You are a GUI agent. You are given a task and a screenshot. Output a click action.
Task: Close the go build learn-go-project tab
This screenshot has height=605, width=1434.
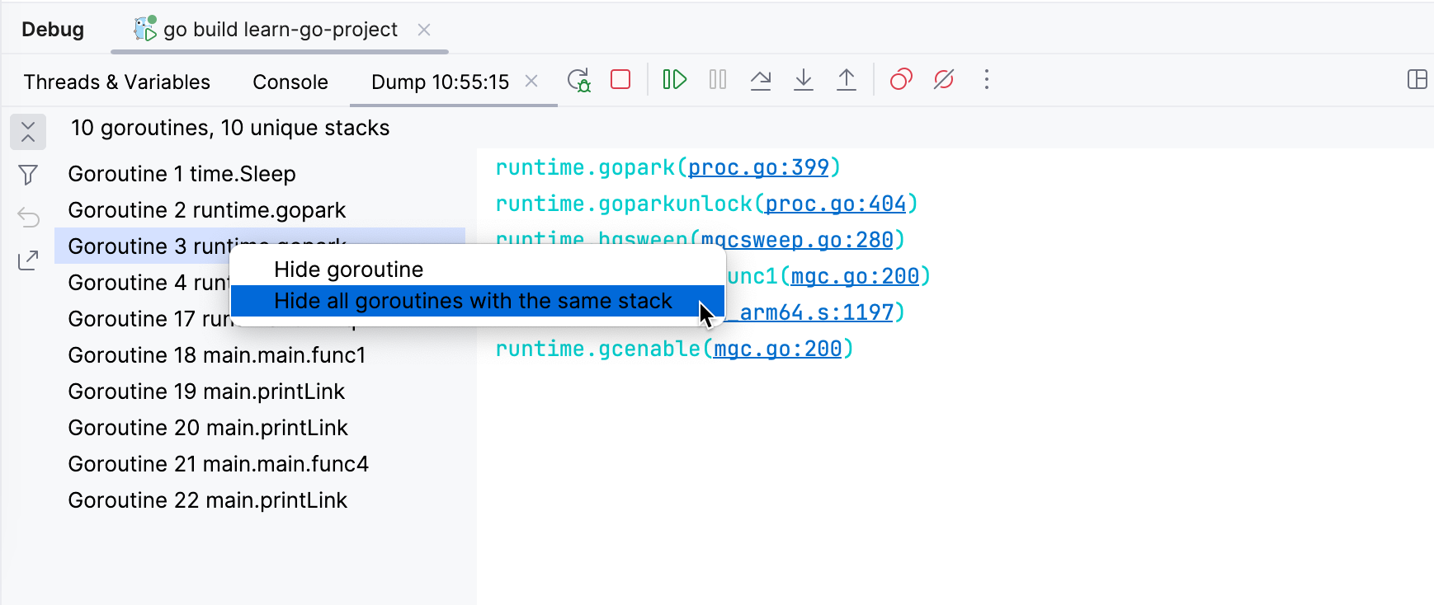pos(424,30)
